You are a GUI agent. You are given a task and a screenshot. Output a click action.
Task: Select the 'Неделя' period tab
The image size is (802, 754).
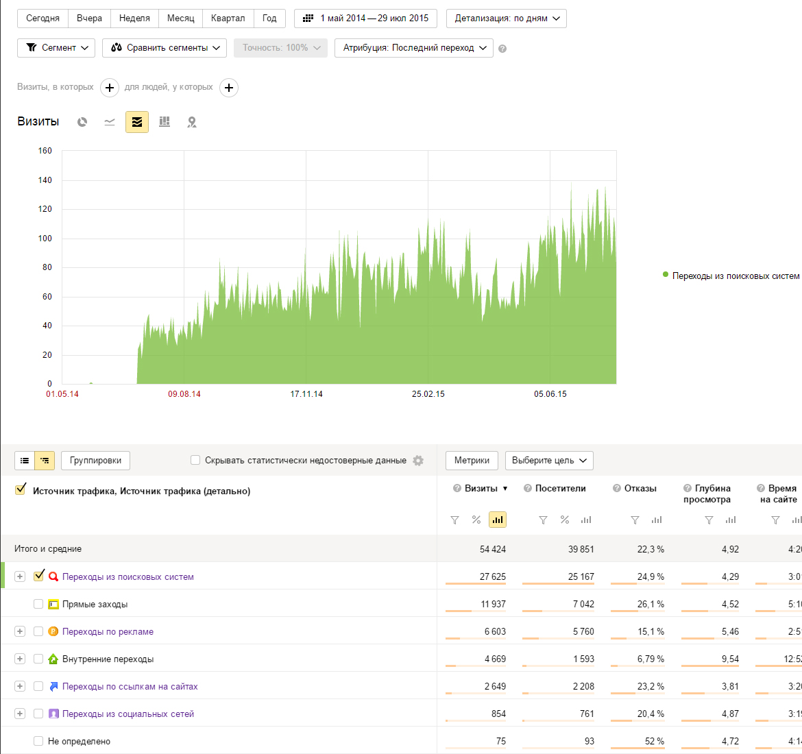coord(134,19)
